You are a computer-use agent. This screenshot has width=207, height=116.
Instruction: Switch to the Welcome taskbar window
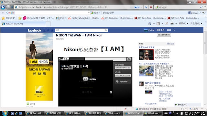click(114, 113)
